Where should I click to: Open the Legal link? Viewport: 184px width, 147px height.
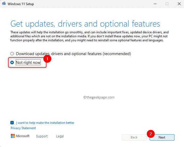point(60,136)
